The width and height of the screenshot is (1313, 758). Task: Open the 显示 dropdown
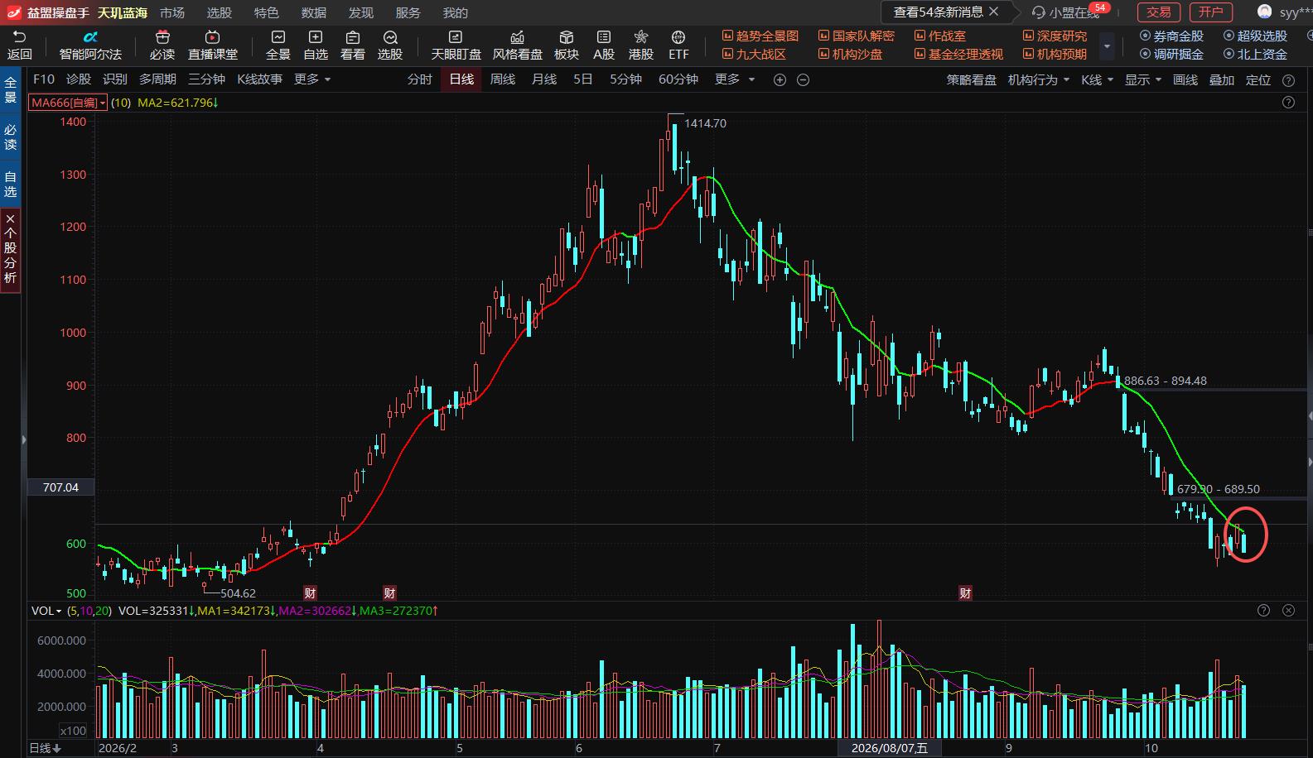[1143, 79]
